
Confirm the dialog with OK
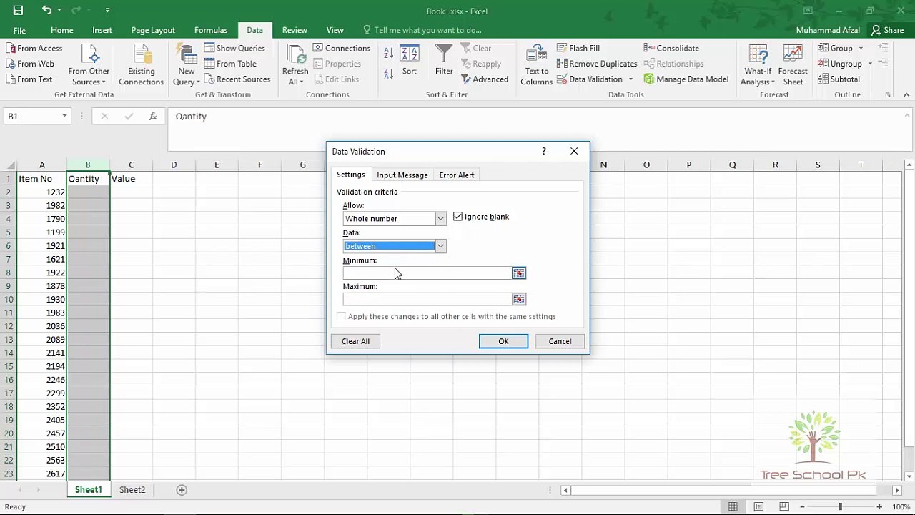(503, 341)
